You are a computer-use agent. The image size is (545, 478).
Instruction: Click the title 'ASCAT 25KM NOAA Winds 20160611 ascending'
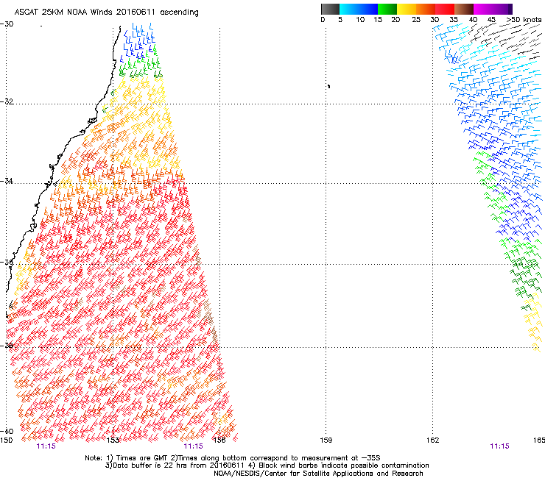coord(106,13)
